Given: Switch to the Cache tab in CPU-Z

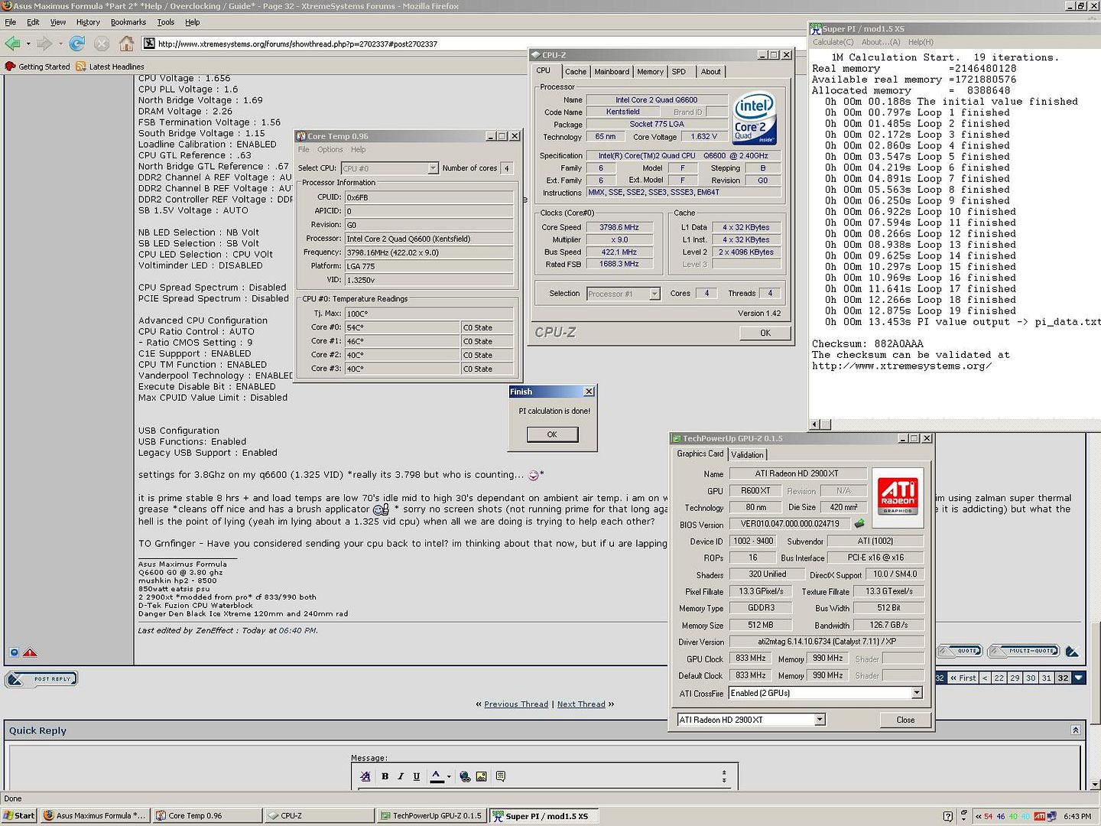Looking at the screenshot, I should pos(576,72).
